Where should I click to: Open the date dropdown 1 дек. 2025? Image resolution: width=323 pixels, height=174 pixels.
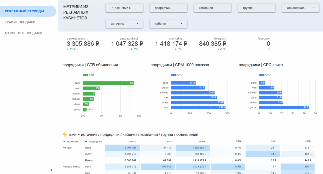[x=124, y=8]
